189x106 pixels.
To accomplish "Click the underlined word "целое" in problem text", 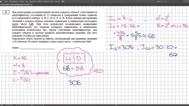I will 15,24.
